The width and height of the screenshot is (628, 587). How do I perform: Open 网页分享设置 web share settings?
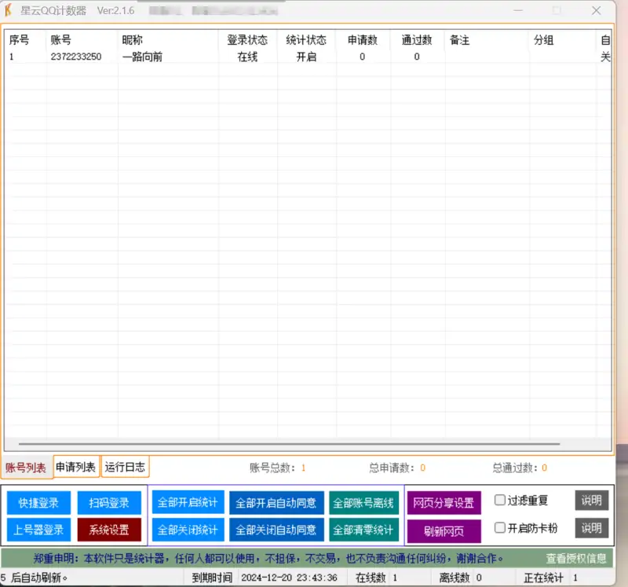(444, 503)
